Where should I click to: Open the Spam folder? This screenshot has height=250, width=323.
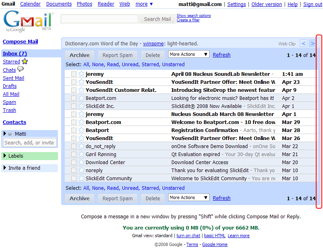pos(9,102)
